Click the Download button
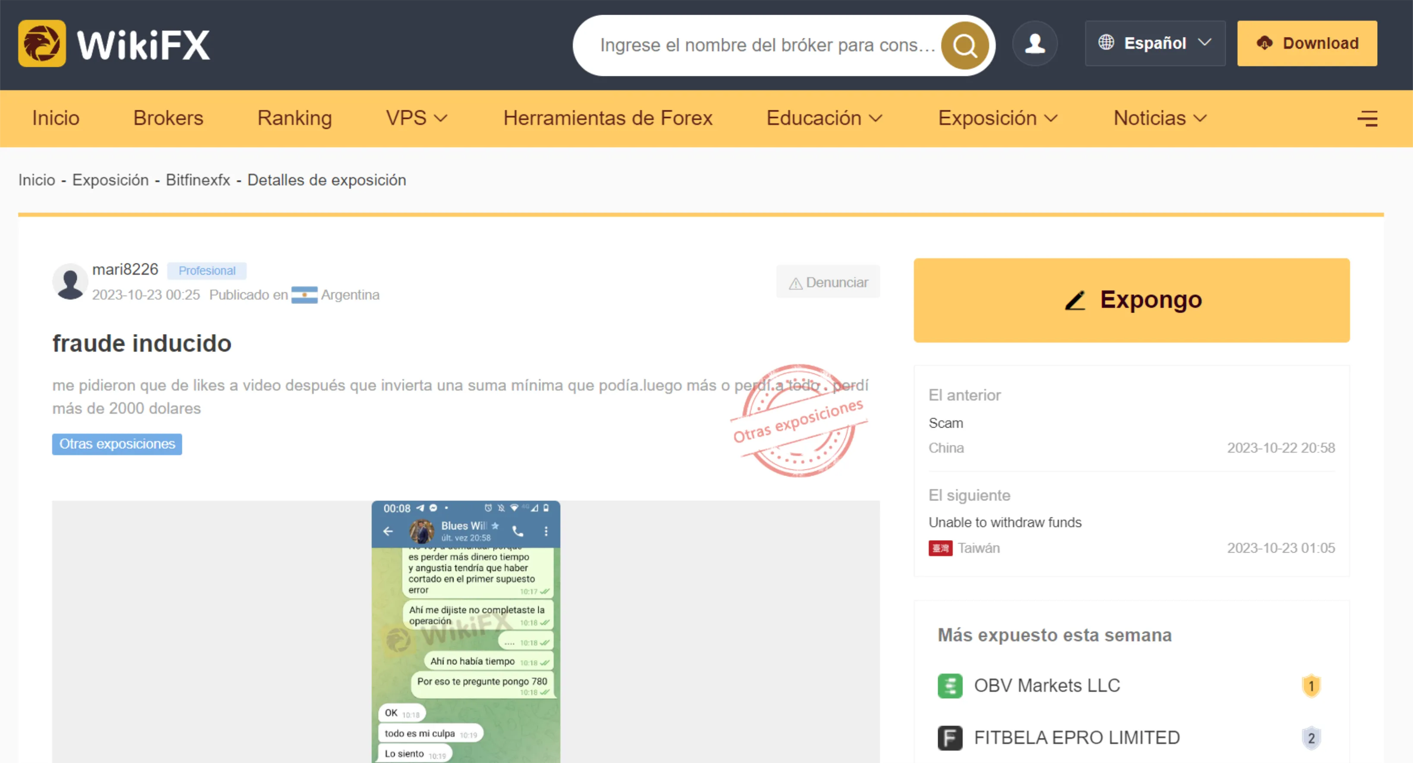The image size is (1413, 763). pyautogui.click(x=1306, y=43)
